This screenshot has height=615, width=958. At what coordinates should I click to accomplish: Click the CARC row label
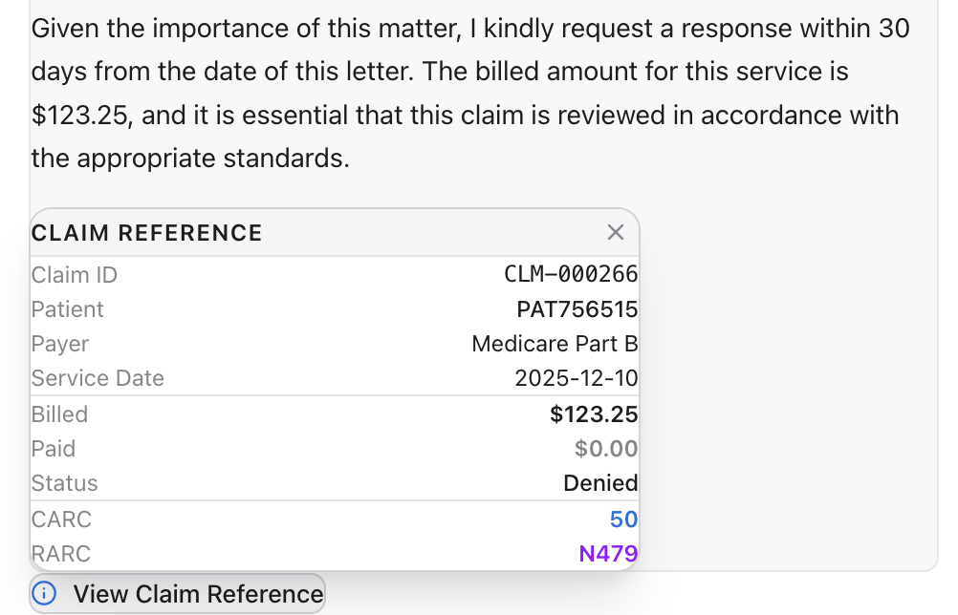coord(61,520)
